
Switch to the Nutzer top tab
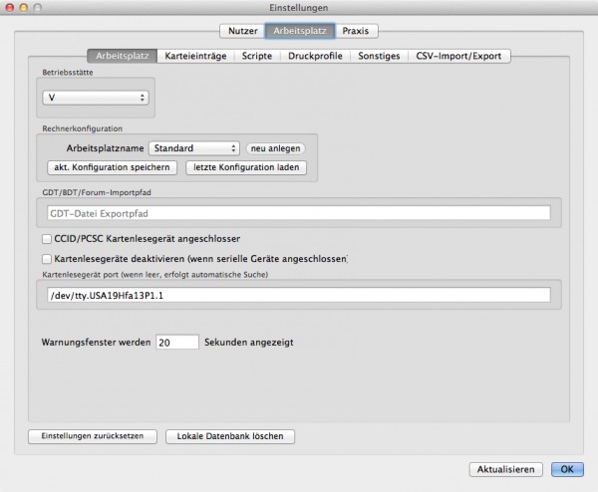[242, 31]
